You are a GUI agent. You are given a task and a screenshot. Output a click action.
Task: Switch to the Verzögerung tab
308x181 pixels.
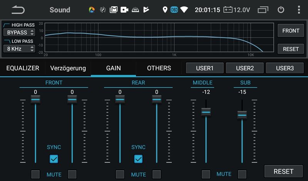pyautogui.click(x=68, y=68)
